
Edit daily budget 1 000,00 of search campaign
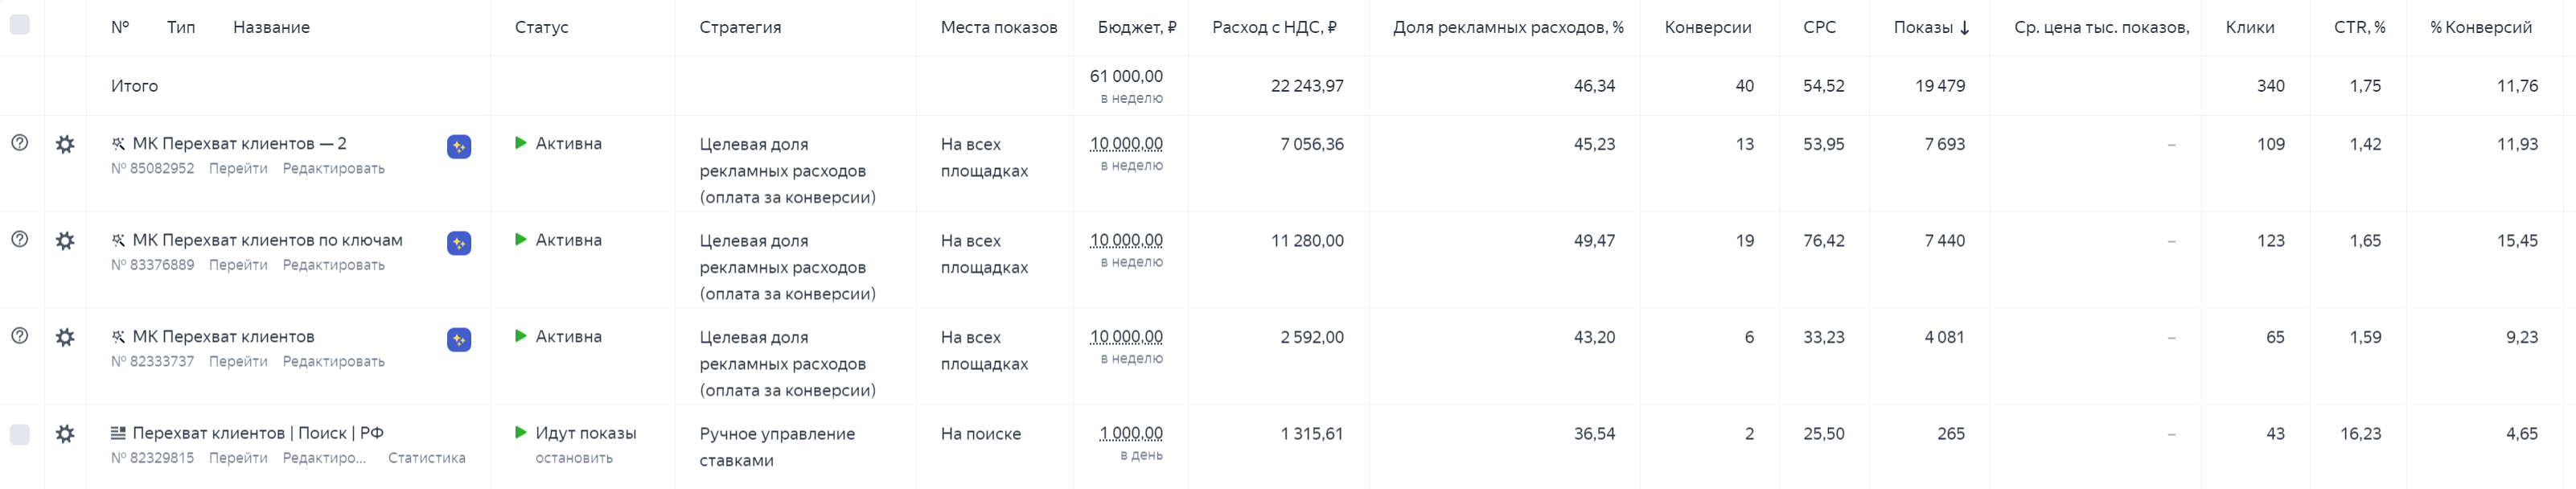click(x=1131, y=434)
